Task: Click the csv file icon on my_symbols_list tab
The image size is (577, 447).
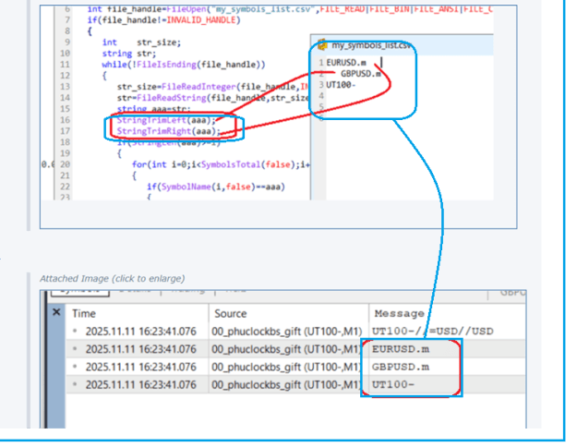Action: pos(323,45)
